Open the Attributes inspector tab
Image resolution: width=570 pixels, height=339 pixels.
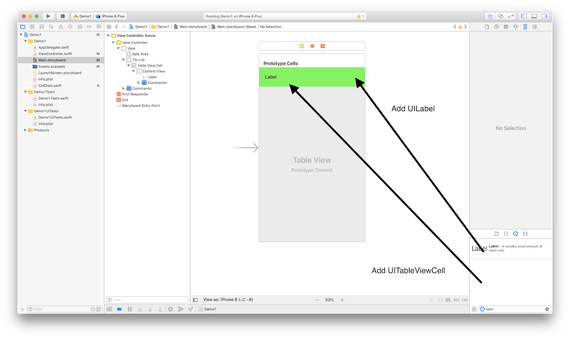tap(515, 27)
